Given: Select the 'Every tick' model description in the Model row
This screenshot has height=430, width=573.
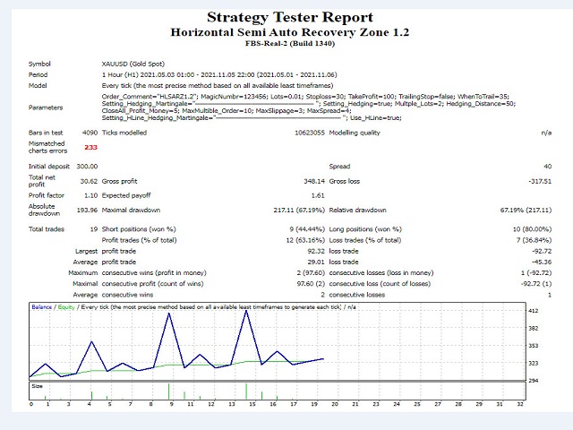Looking at the screenshot, I should coord(218,86).
